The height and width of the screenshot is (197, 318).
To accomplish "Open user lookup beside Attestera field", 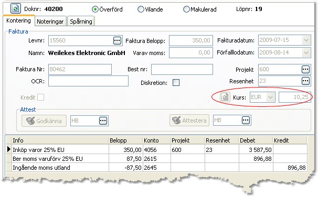I will coord(246,121).
